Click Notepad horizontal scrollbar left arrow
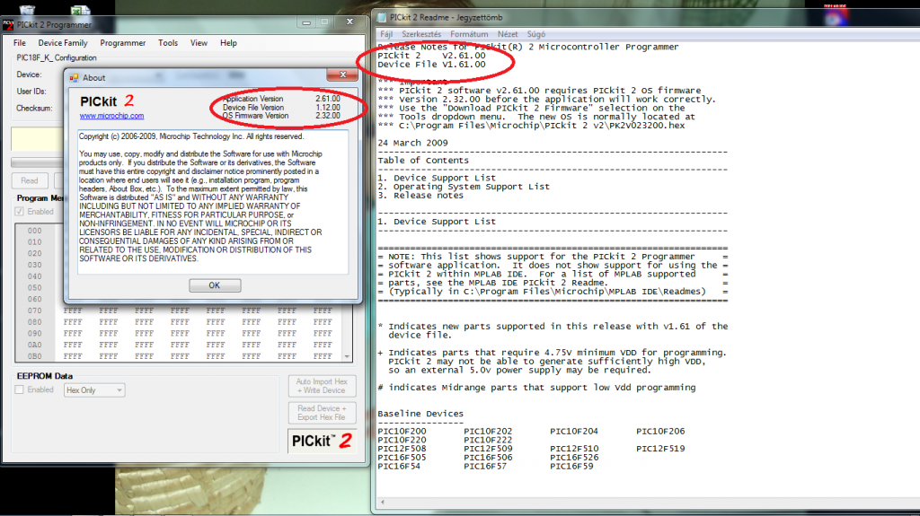920x516 pixels. 383,502
